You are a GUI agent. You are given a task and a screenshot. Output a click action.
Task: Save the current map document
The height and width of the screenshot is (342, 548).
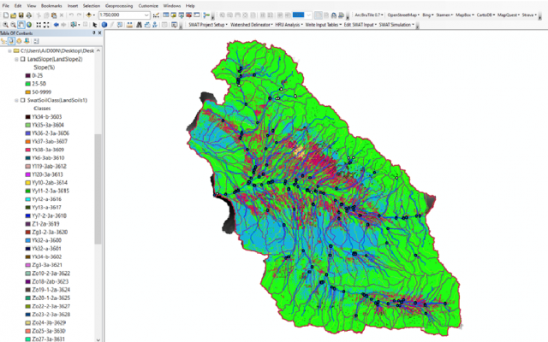point(21,15)
